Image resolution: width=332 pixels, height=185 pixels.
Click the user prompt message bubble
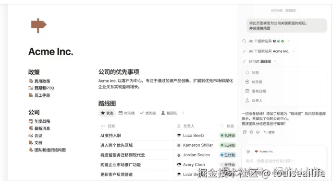pyautogui.click(x=287, y=25)
